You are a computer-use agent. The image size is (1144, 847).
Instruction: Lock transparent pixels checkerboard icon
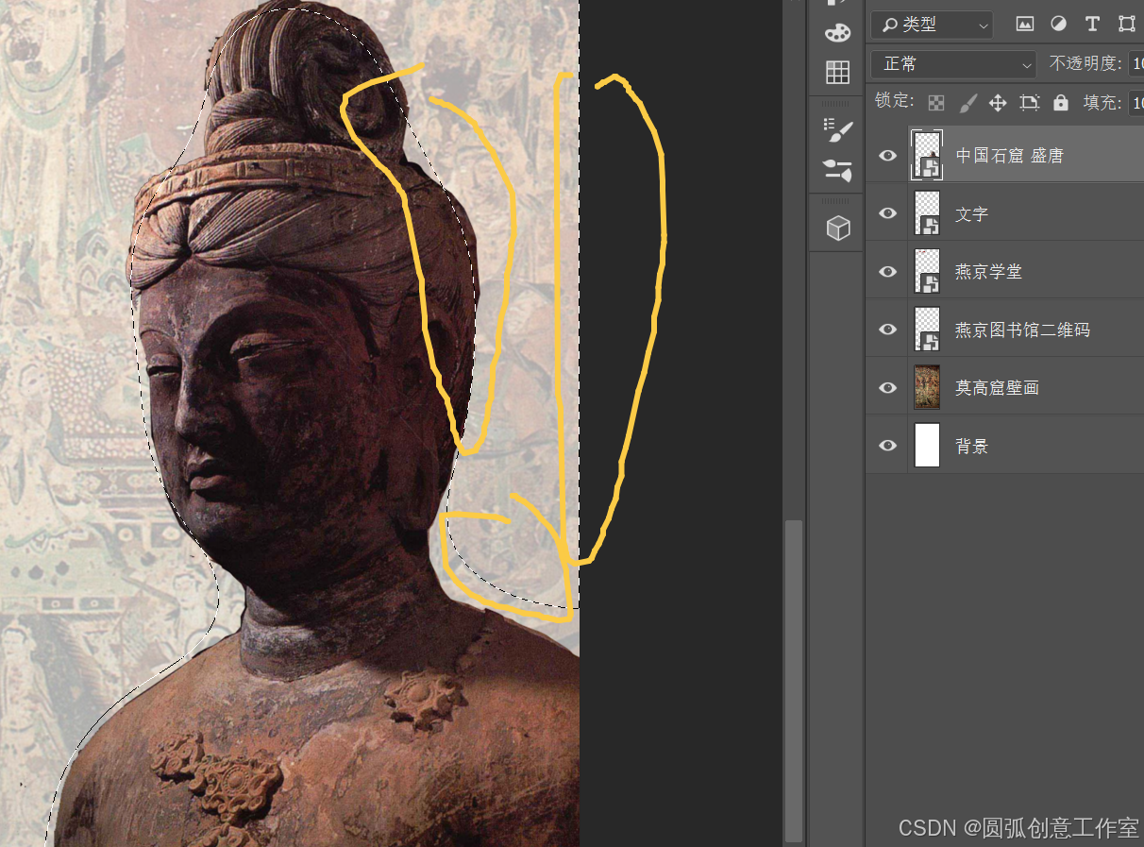935,102
